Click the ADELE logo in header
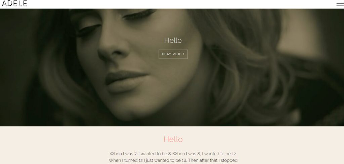344x164 pixels. tap(14, 3)
